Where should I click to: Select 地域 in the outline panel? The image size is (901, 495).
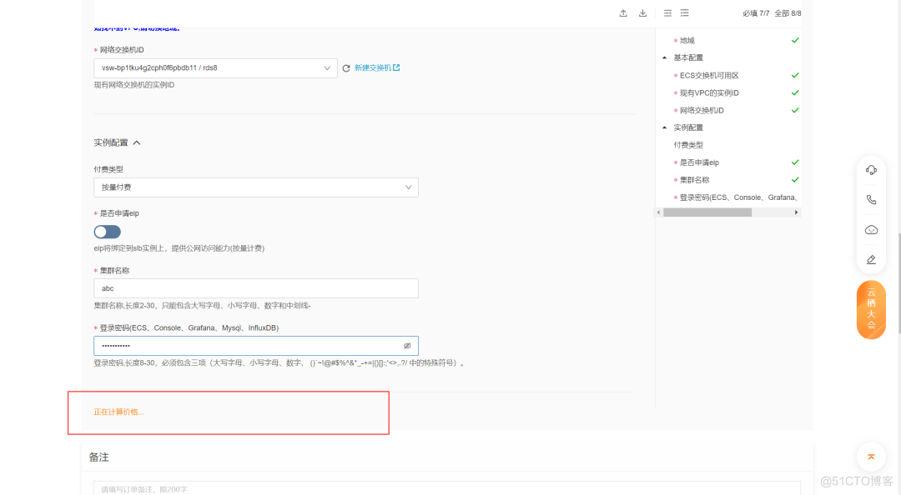(687, 40)
